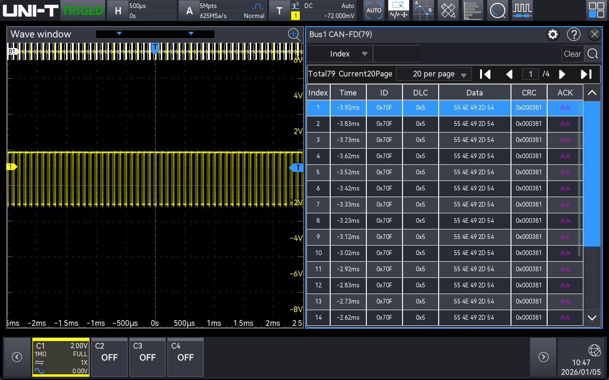Jump to first page of decode table

click(x=485, y=74)
